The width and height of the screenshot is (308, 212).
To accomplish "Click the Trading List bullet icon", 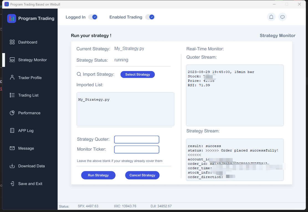I will point(12,95).
